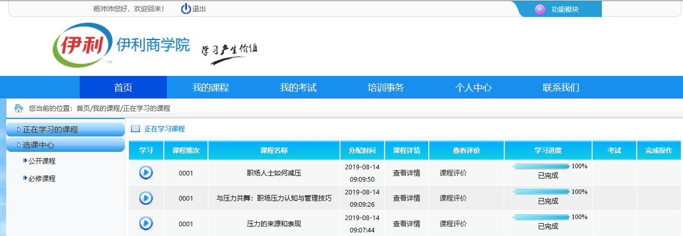Click the power icon next to 退出

pos(185,9)
